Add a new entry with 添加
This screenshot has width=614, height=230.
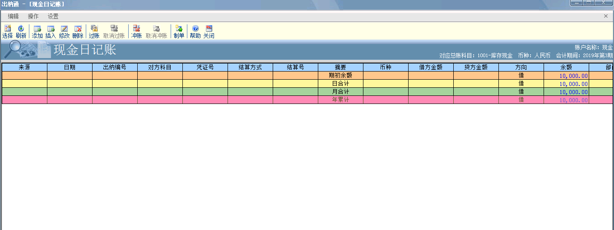pyautogui.click(x=37, y=31)
